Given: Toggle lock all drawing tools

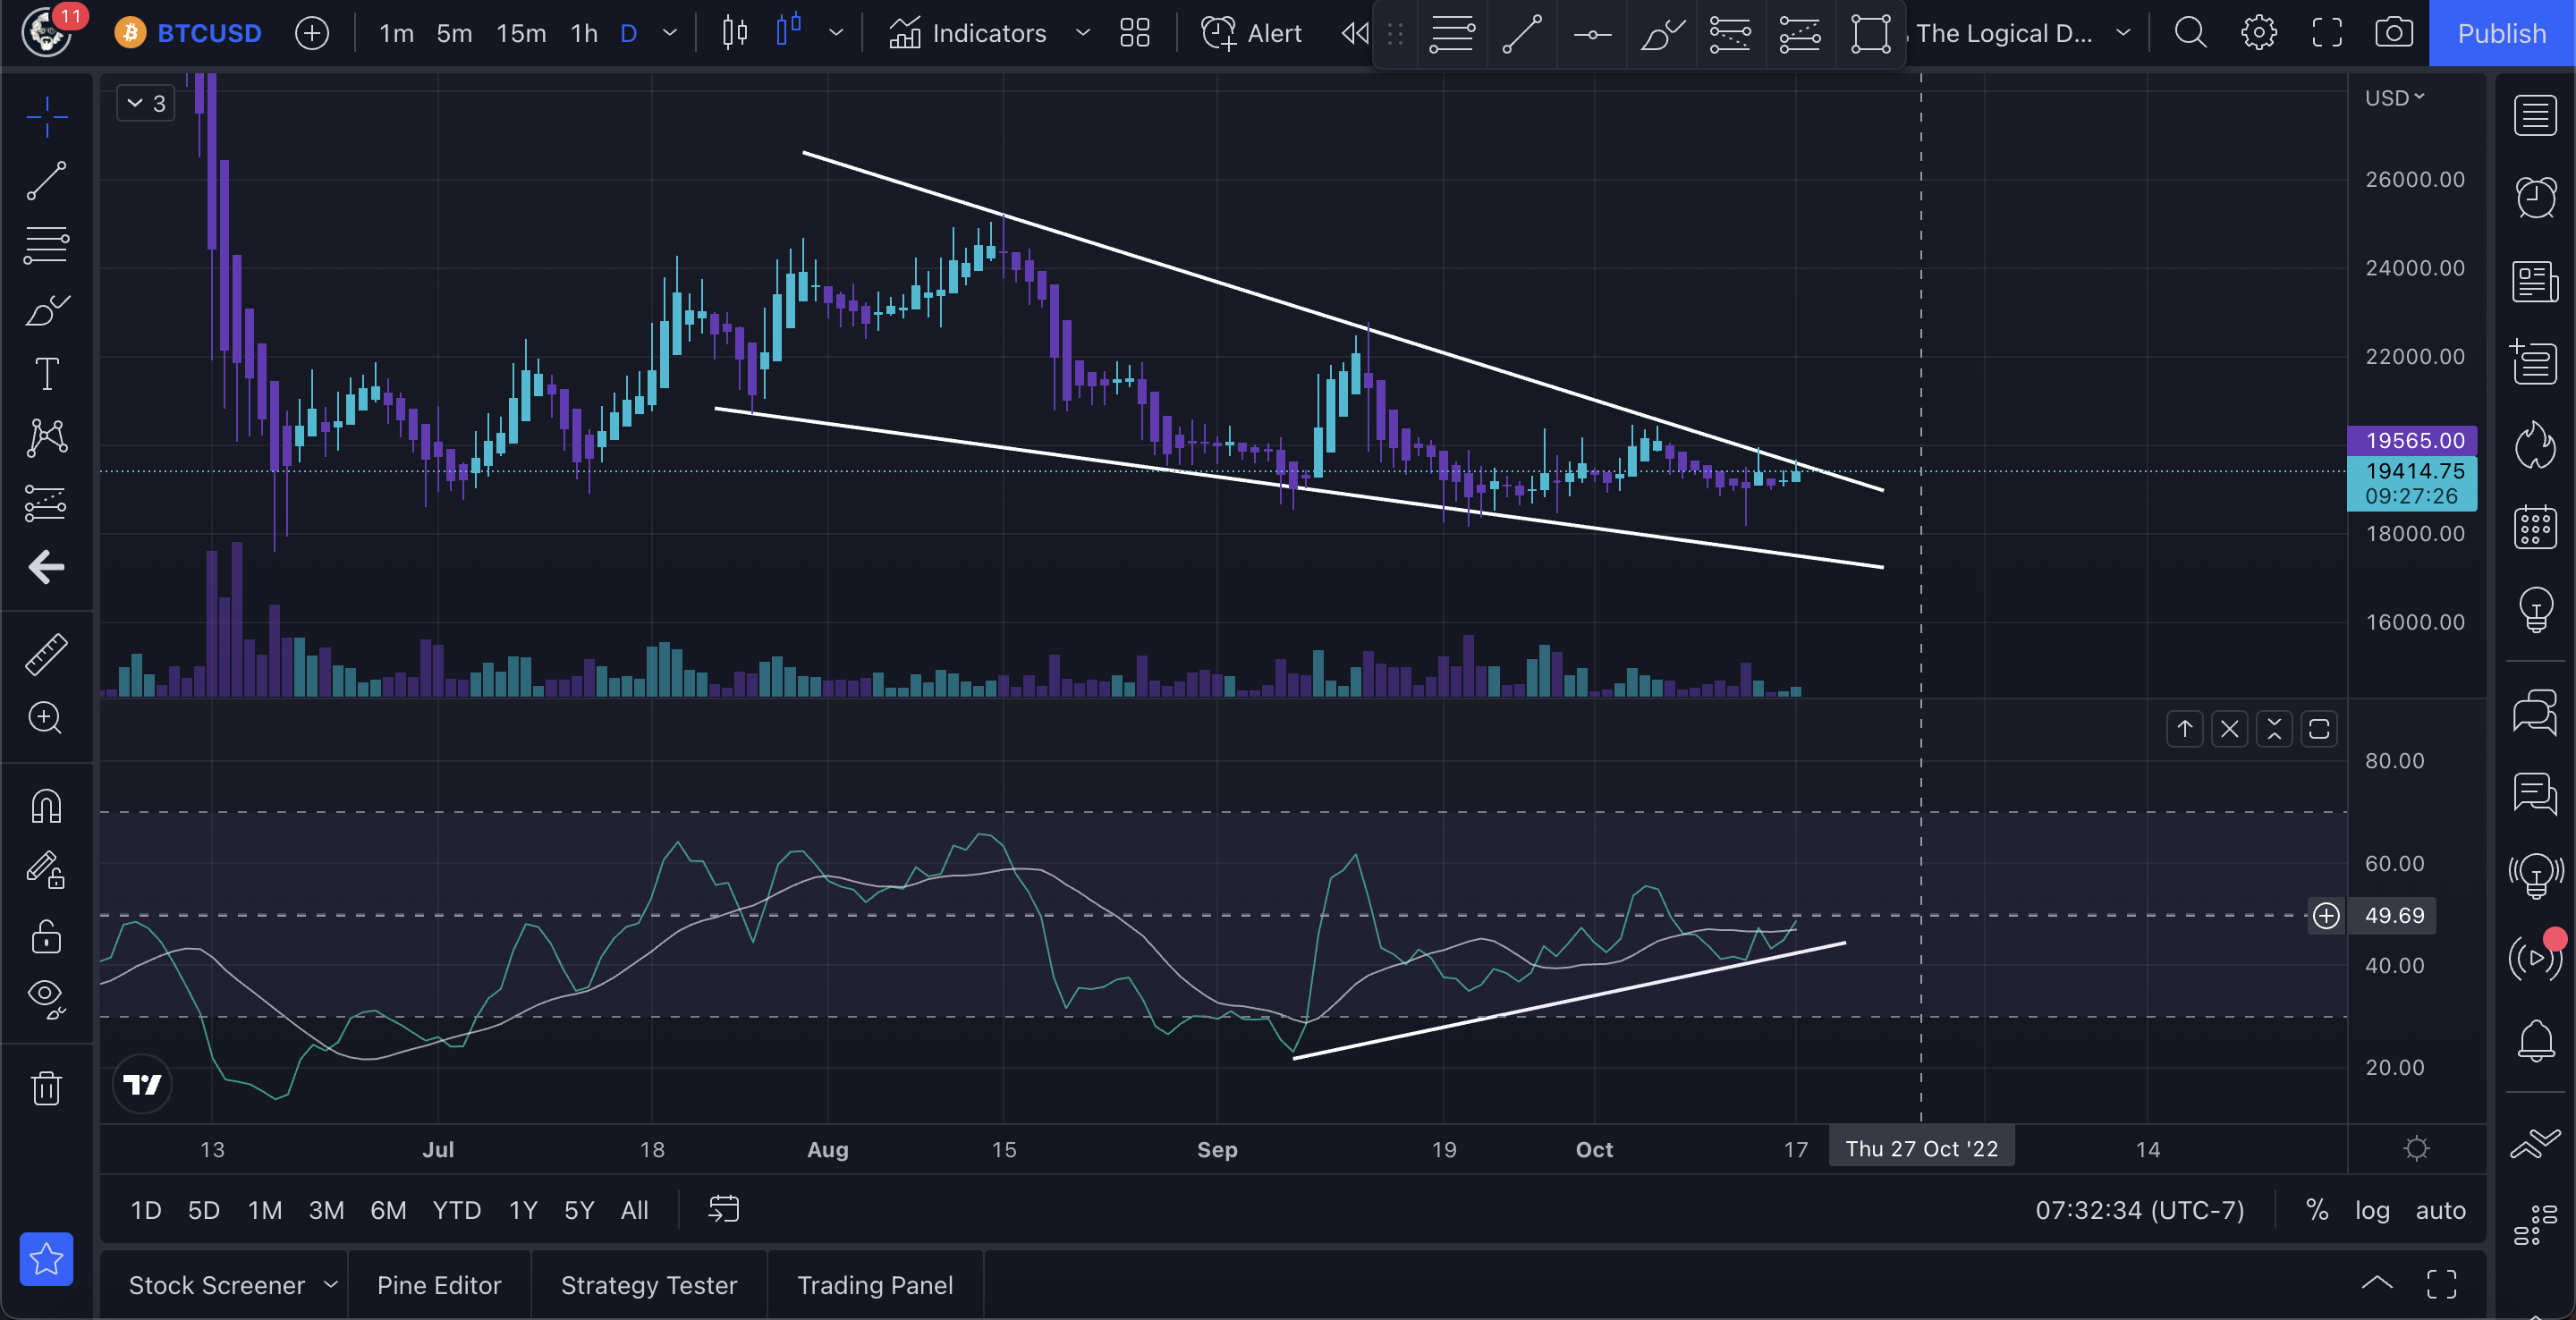Looking at the screenshot, I should click(x=46, y=936).
